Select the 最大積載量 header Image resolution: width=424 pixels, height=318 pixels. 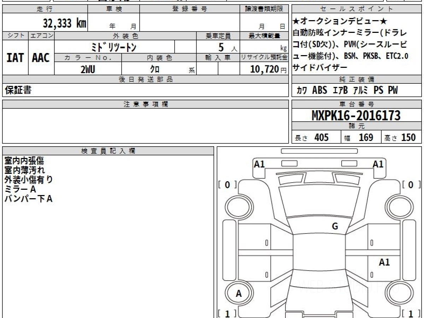[264, 36]
